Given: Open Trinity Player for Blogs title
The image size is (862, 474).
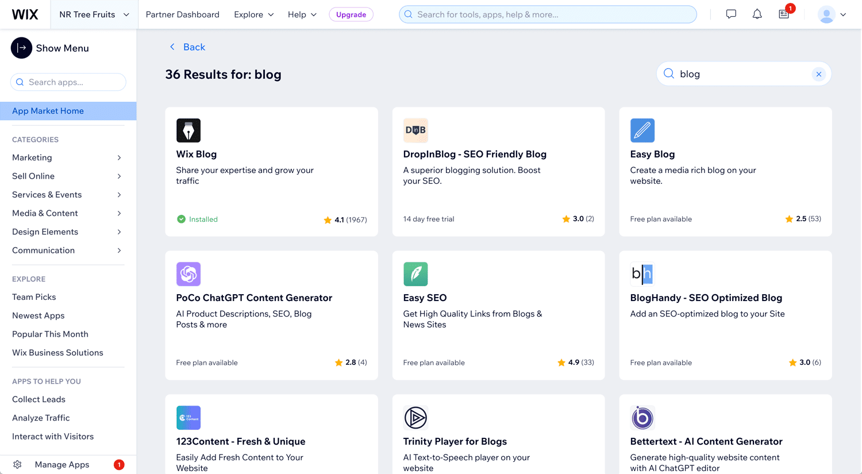Looking at the screenshot, I should point(455,441).
